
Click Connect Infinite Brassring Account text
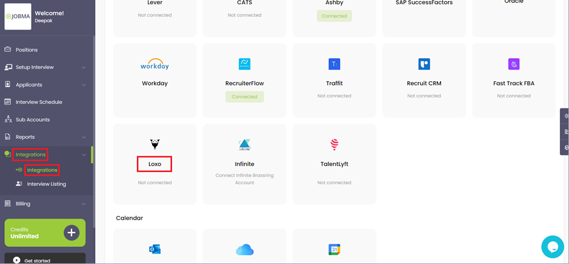click(x=245, y=179)
